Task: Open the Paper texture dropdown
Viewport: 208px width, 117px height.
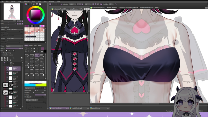Action: click(x=15, y=29)
